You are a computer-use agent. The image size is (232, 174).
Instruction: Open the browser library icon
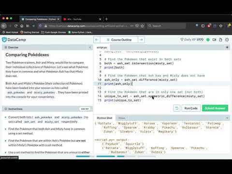28,26
